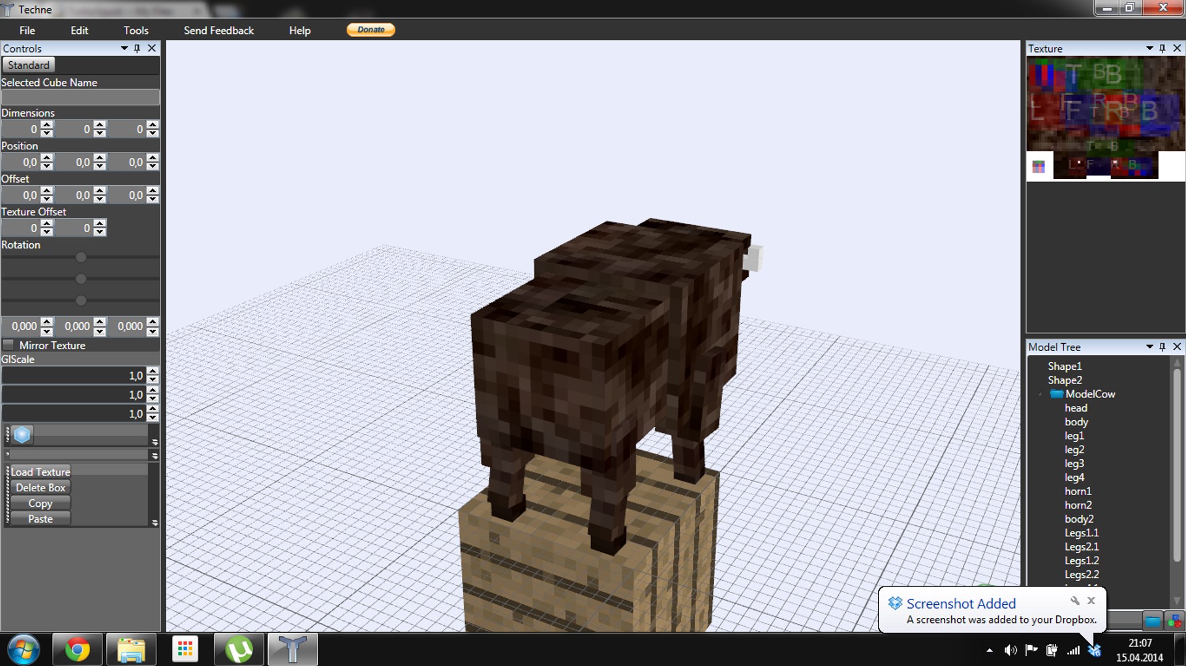
Task: Open the Windows Start menu
Action: [x=23, y=649]
